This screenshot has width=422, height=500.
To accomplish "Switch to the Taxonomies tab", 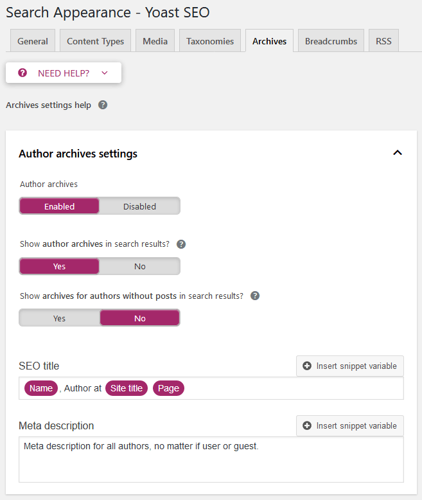I will [x=210, y=41].
